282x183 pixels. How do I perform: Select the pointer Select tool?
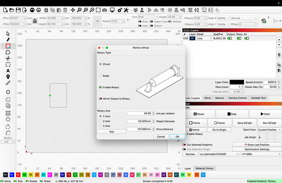tap(8, 33)
